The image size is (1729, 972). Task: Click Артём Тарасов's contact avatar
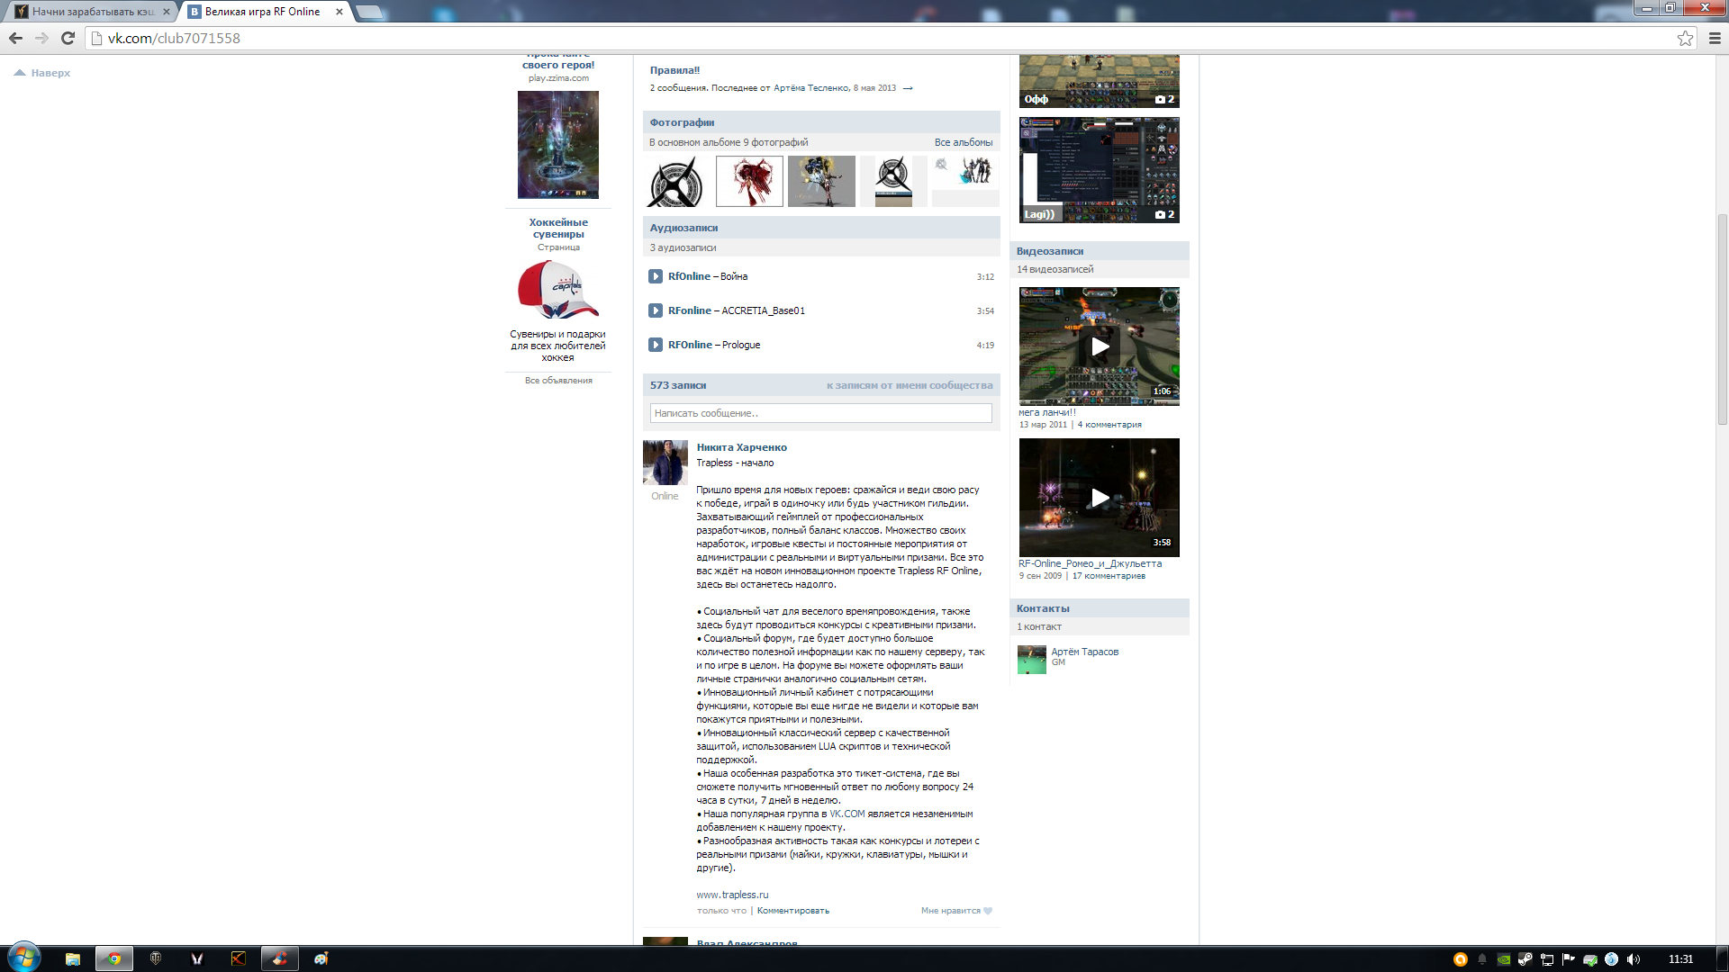(x=1032, y=660)
